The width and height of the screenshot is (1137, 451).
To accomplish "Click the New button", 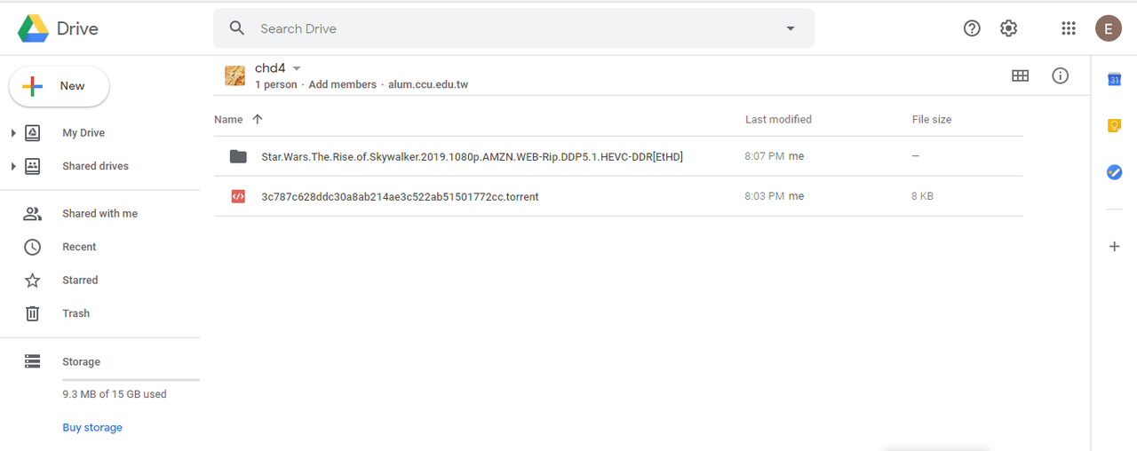I will [60, 86].
